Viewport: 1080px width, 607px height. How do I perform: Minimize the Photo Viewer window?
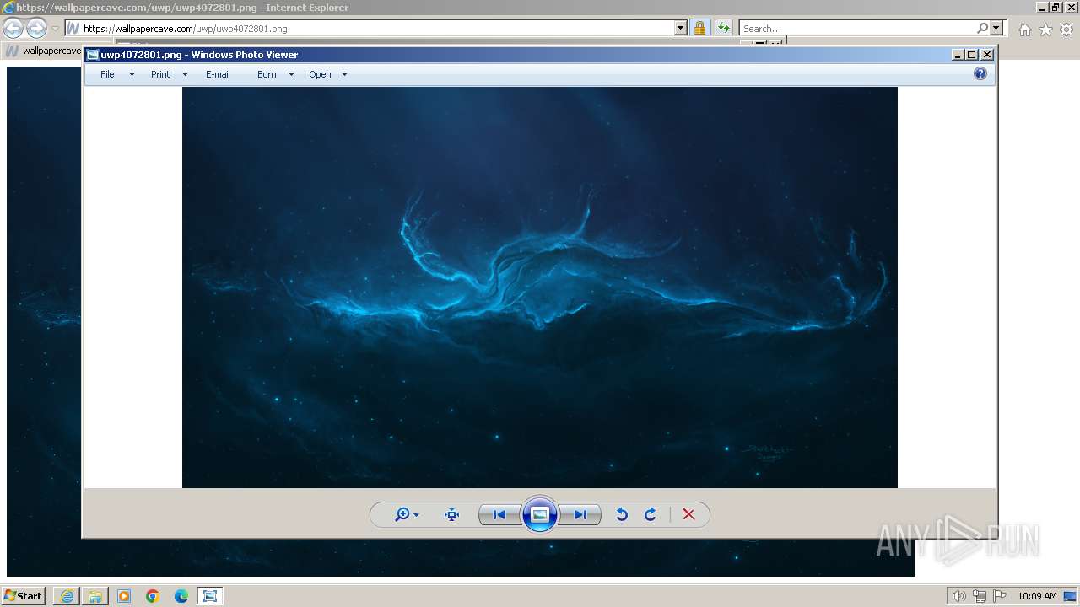(x=958, y=55)
